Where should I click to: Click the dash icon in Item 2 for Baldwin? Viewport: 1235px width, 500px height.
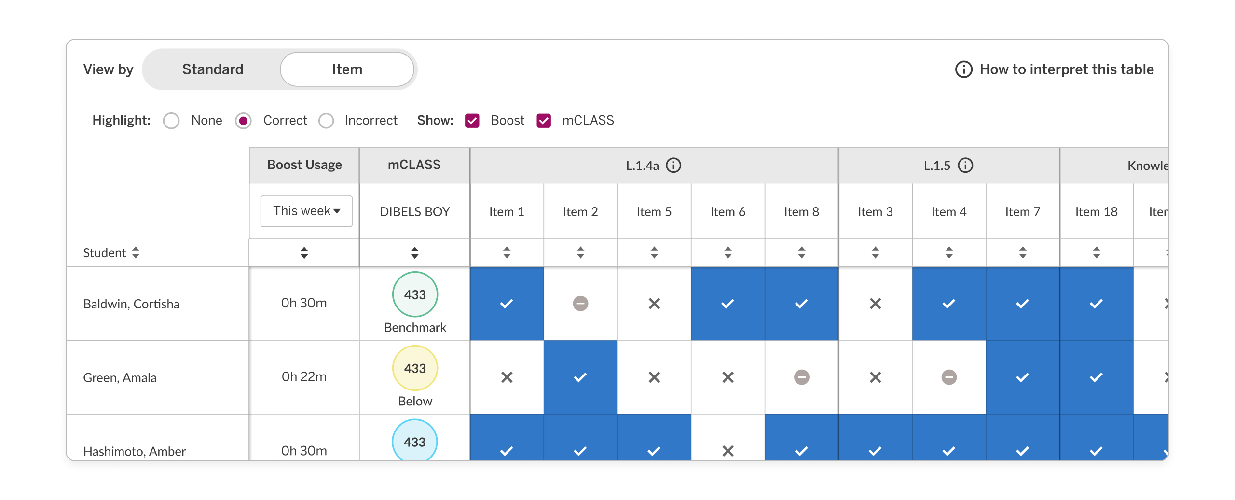[x=580, y=304]
